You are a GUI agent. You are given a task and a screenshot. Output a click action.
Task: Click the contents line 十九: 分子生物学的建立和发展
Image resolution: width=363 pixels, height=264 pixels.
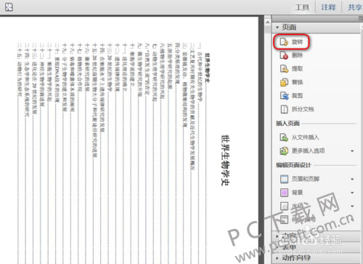click(x=65, y=77)
